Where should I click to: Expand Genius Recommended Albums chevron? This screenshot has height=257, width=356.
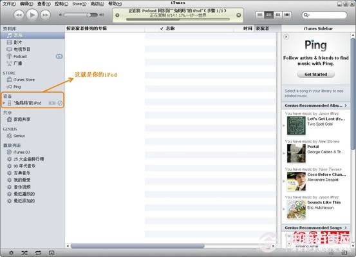(x=346, y=106)
